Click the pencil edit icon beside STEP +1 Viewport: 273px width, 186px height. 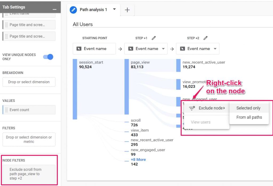pyautogui.click(x=154, y=38)
